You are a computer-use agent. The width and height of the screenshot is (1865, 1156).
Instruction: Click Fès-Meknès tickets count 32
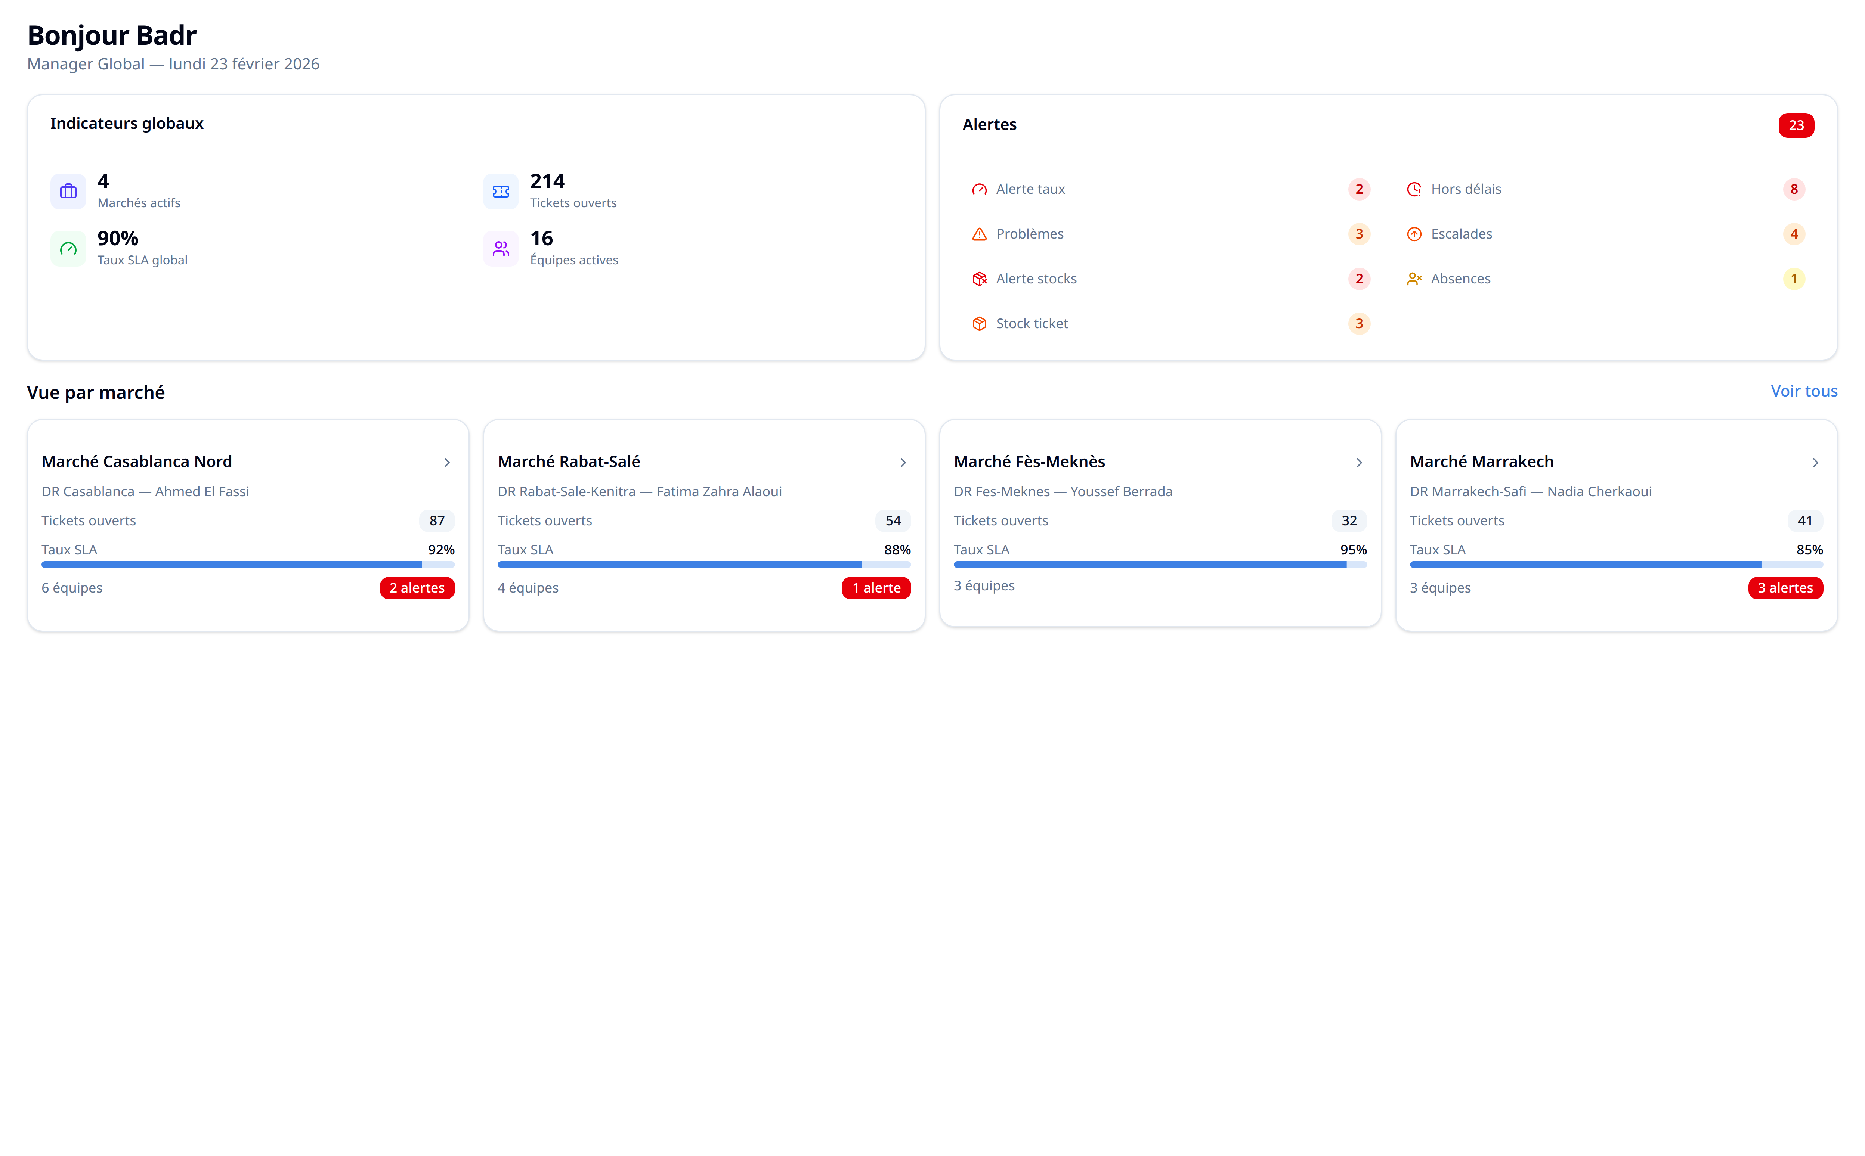1349,521
